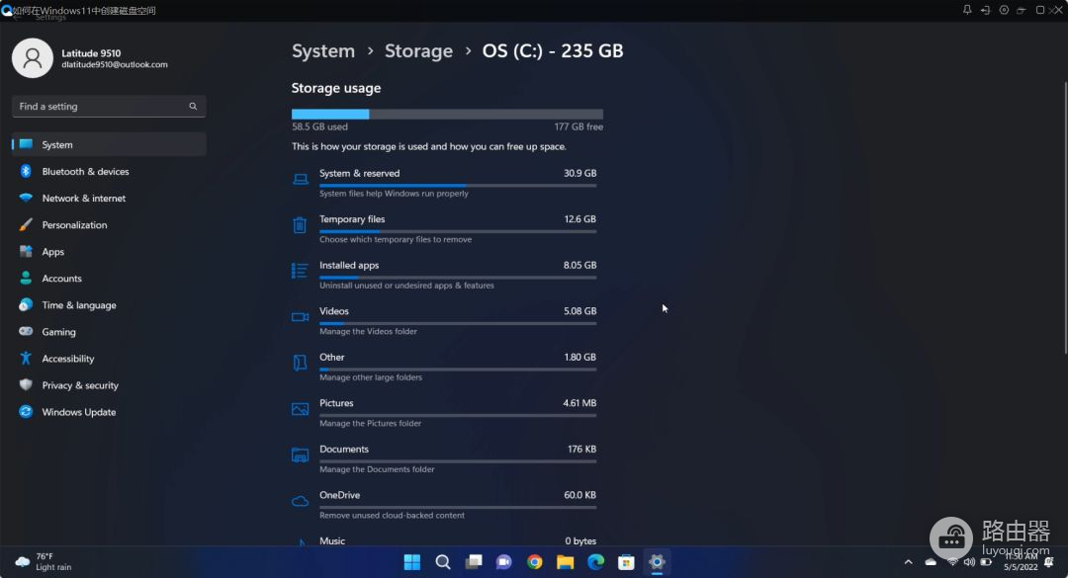Go to Network & internet settings

pyautogui.click(x=83, y=199)
